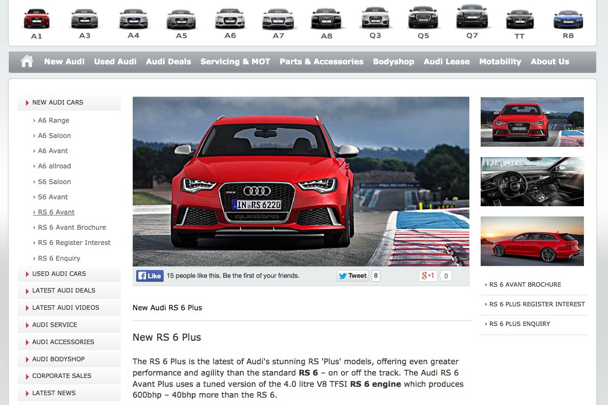608x405 pixels.
Task: Expand the Audi Accessories sidebar section
Action: point(69,342)
